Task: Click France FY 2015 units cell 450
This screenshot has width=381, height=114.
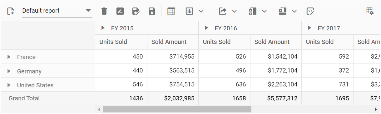Action: pos(121,57)
